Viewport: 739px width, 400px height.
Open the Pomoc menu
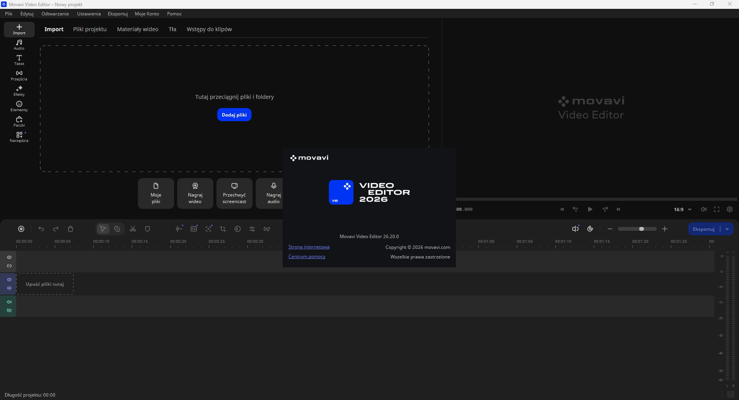click(x=174, y=14)
